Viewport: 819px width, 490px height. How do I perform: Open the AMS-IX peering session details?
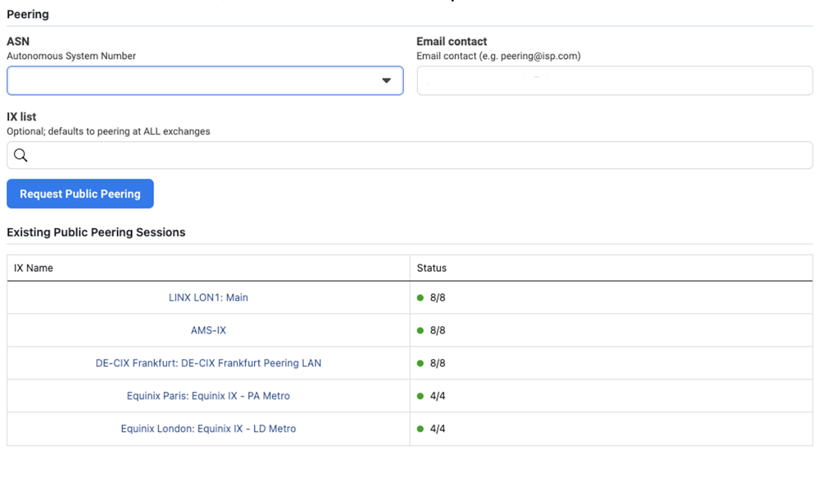coord(208,330)
